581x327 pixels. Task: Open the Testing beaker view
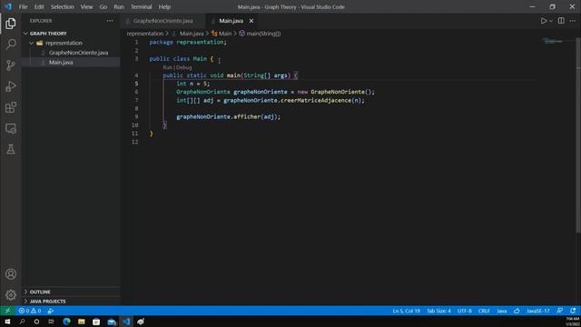pyautogui.click(x=11, y=149)
